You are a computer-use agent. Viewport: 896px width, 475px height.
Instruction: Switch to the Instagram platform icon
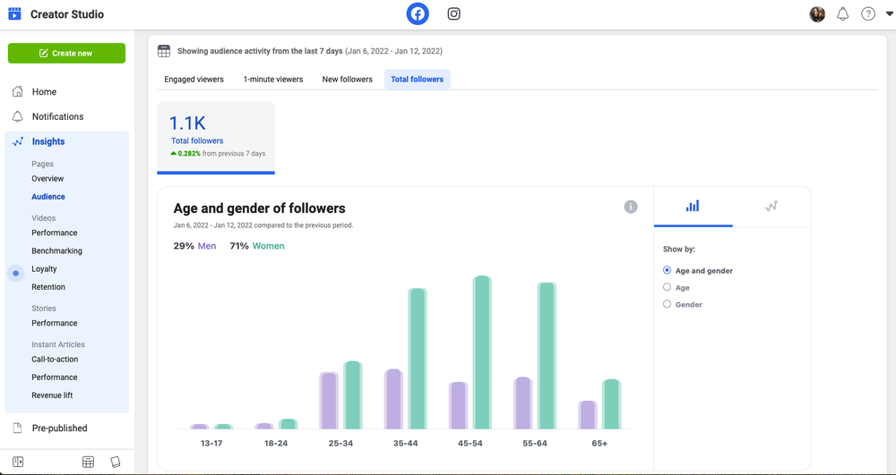(453, 14)
